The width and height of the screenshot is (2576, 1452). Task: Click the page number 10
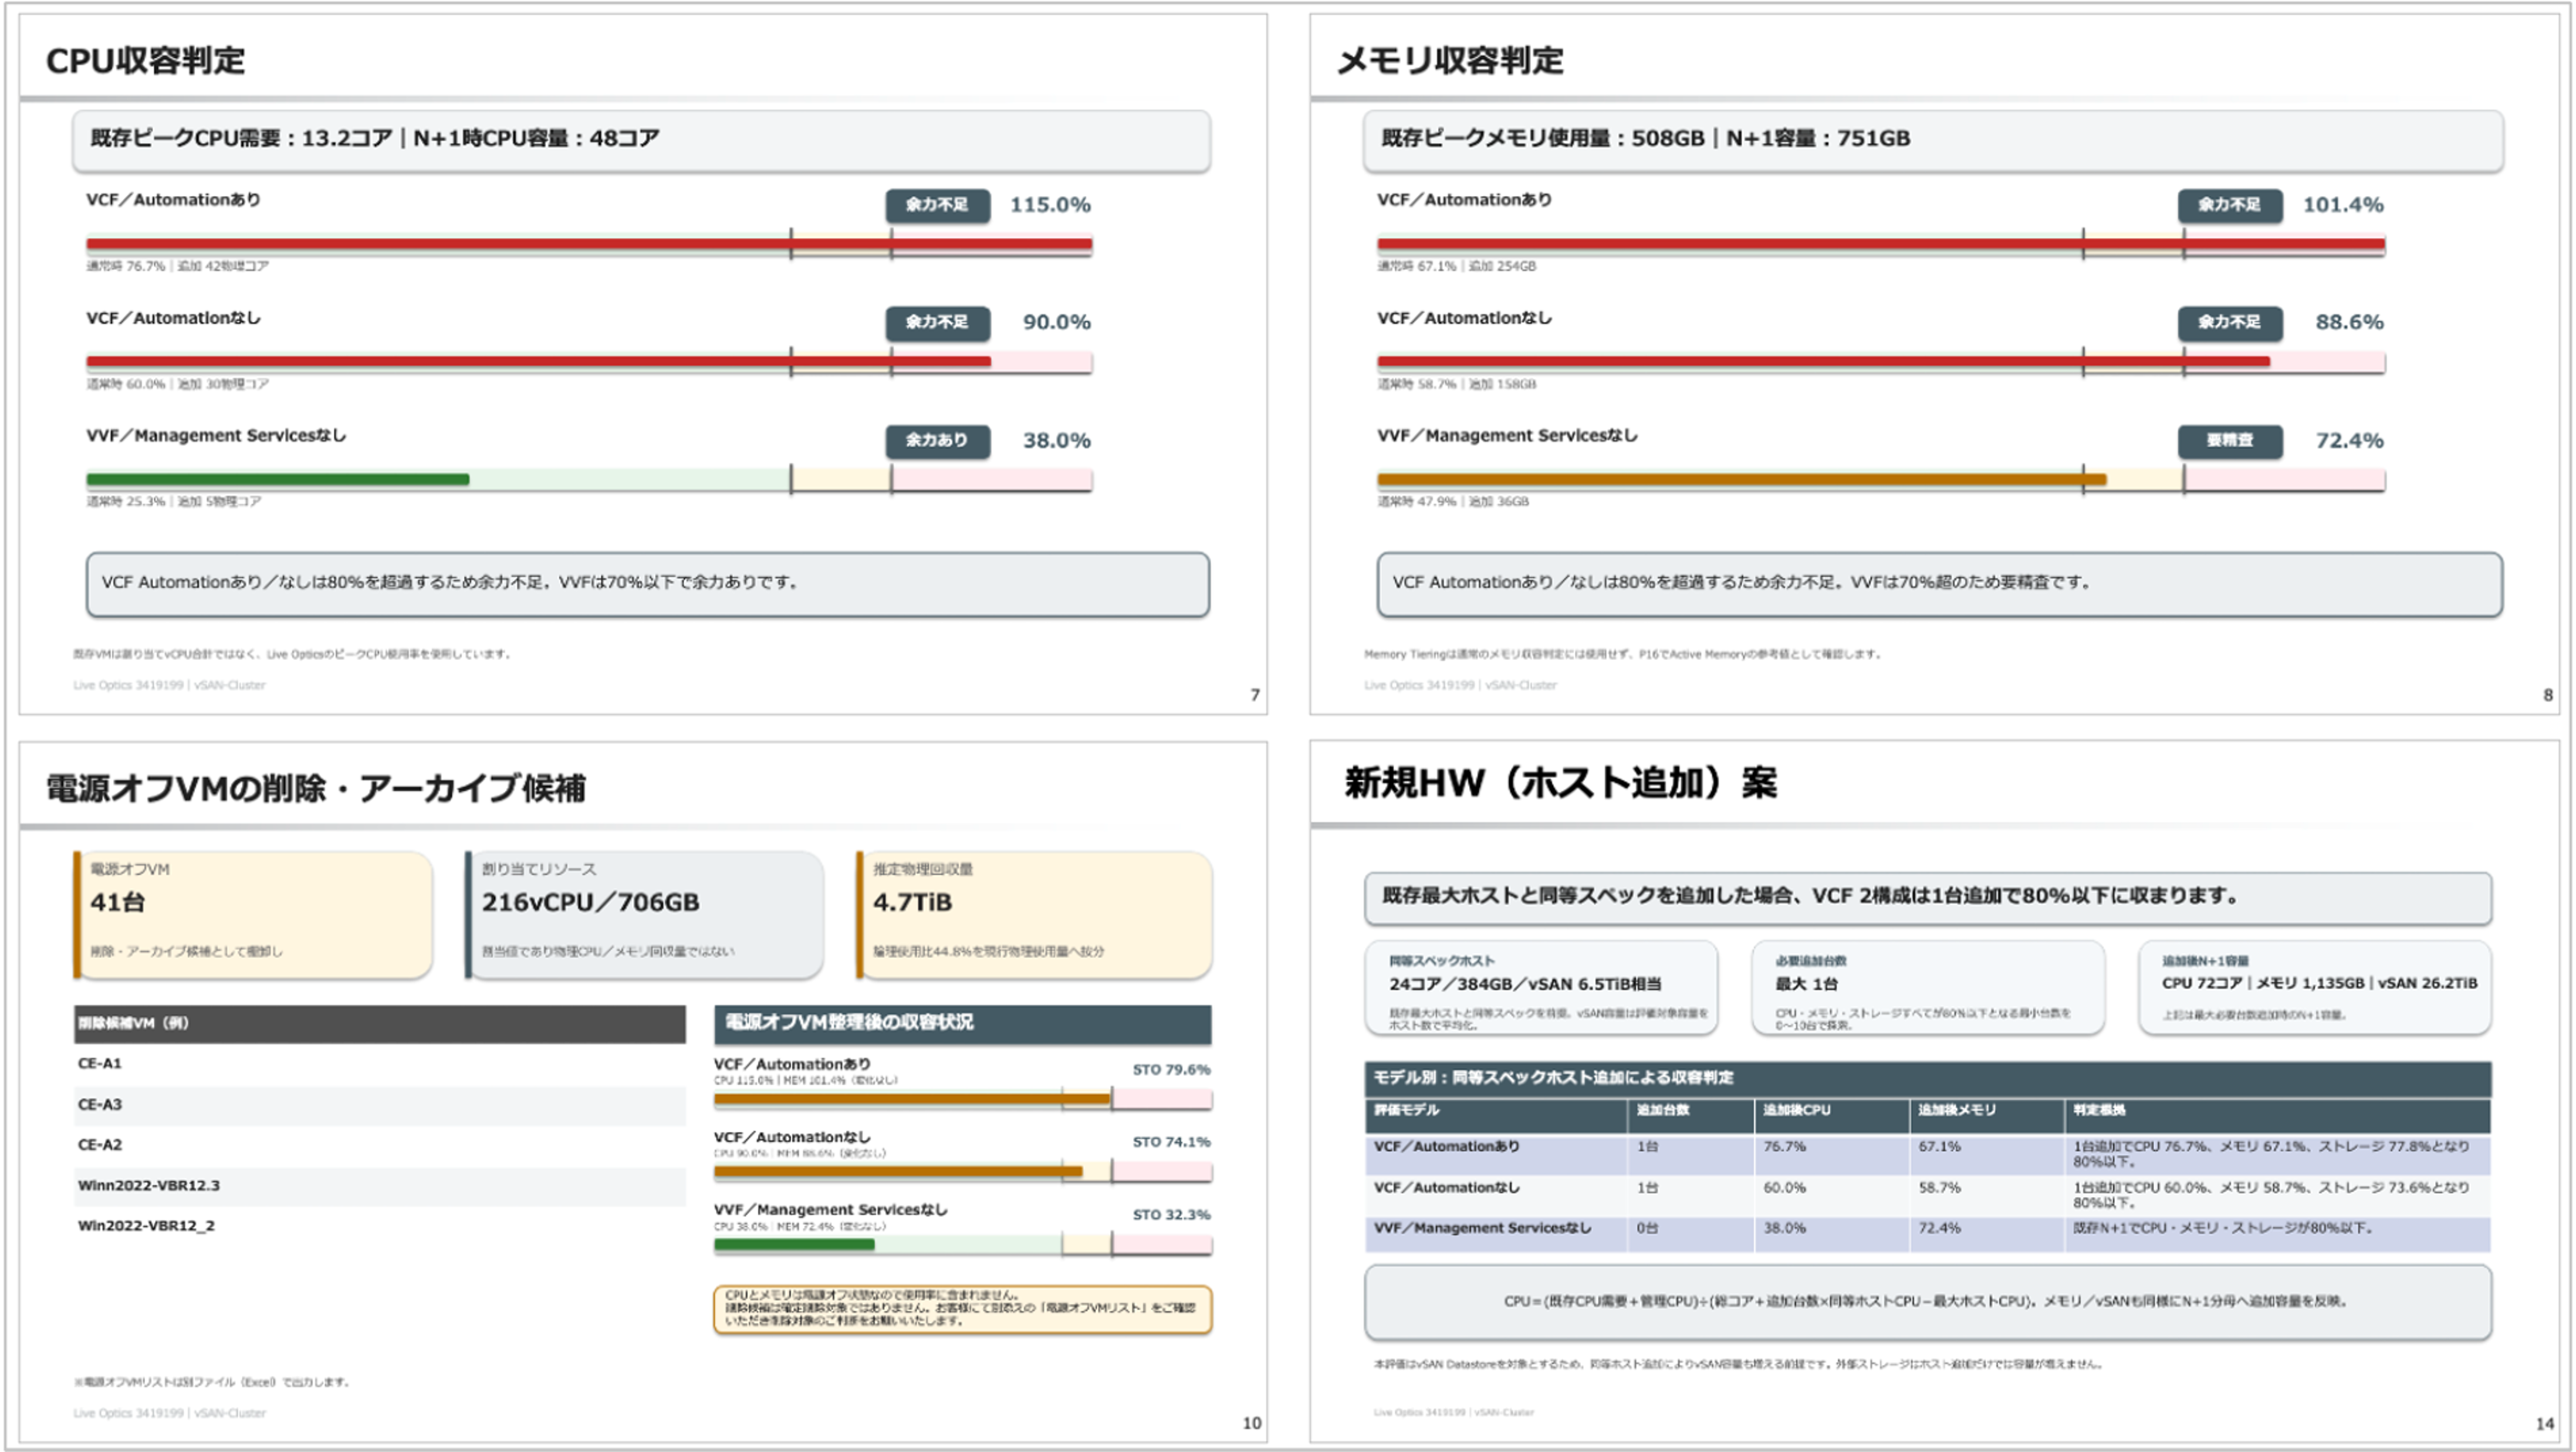[1251, 1423]
